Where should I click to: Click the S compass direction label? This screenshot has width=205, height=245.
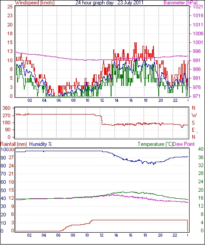click(194, 123)
